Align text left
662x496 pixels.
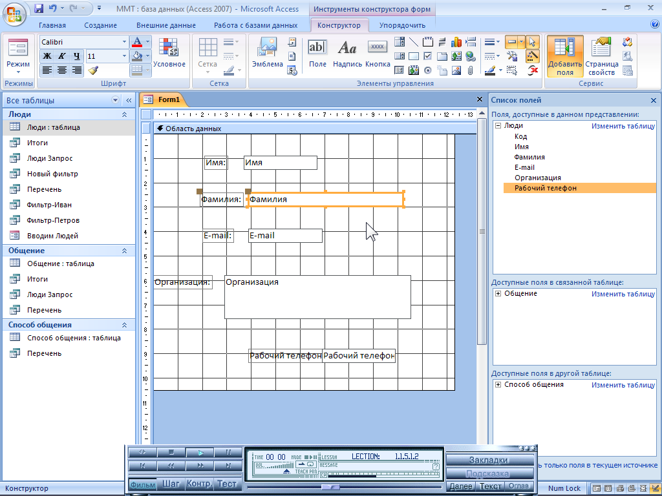tap(47, 70)
